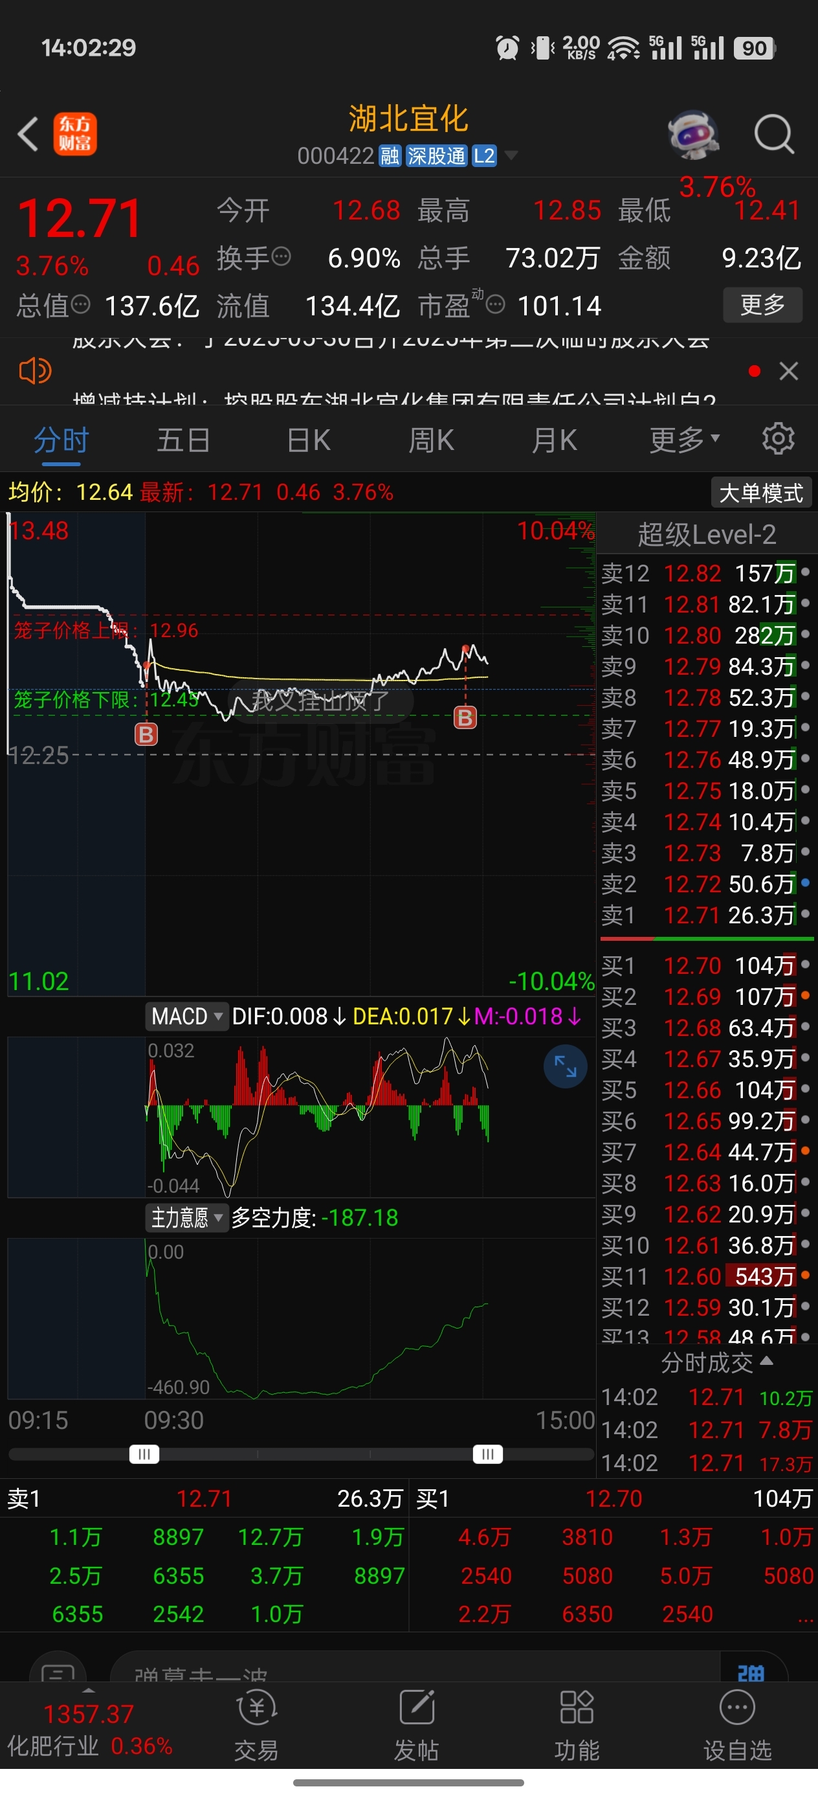Tap the 深股通 badge
818x1800 pixels.
point(436,155)
